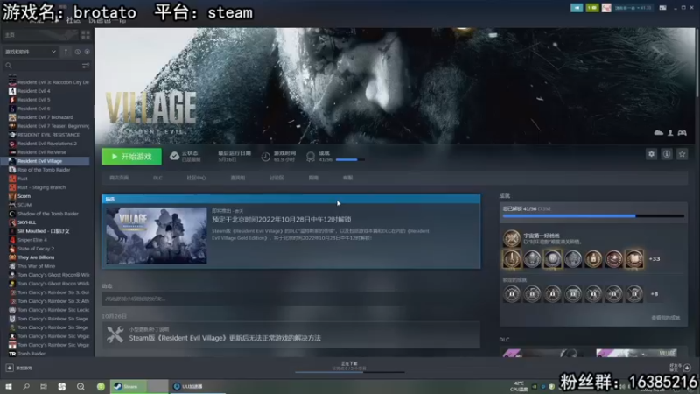Select SCUM in library list
700x394 pixels.
coord(24,205)
